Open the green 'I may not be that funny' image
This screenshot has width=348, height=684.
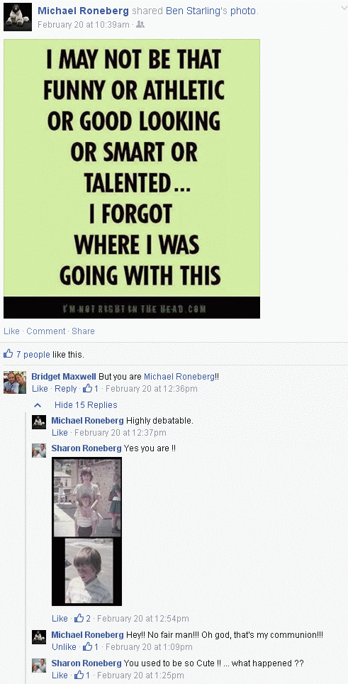point(132,179)
